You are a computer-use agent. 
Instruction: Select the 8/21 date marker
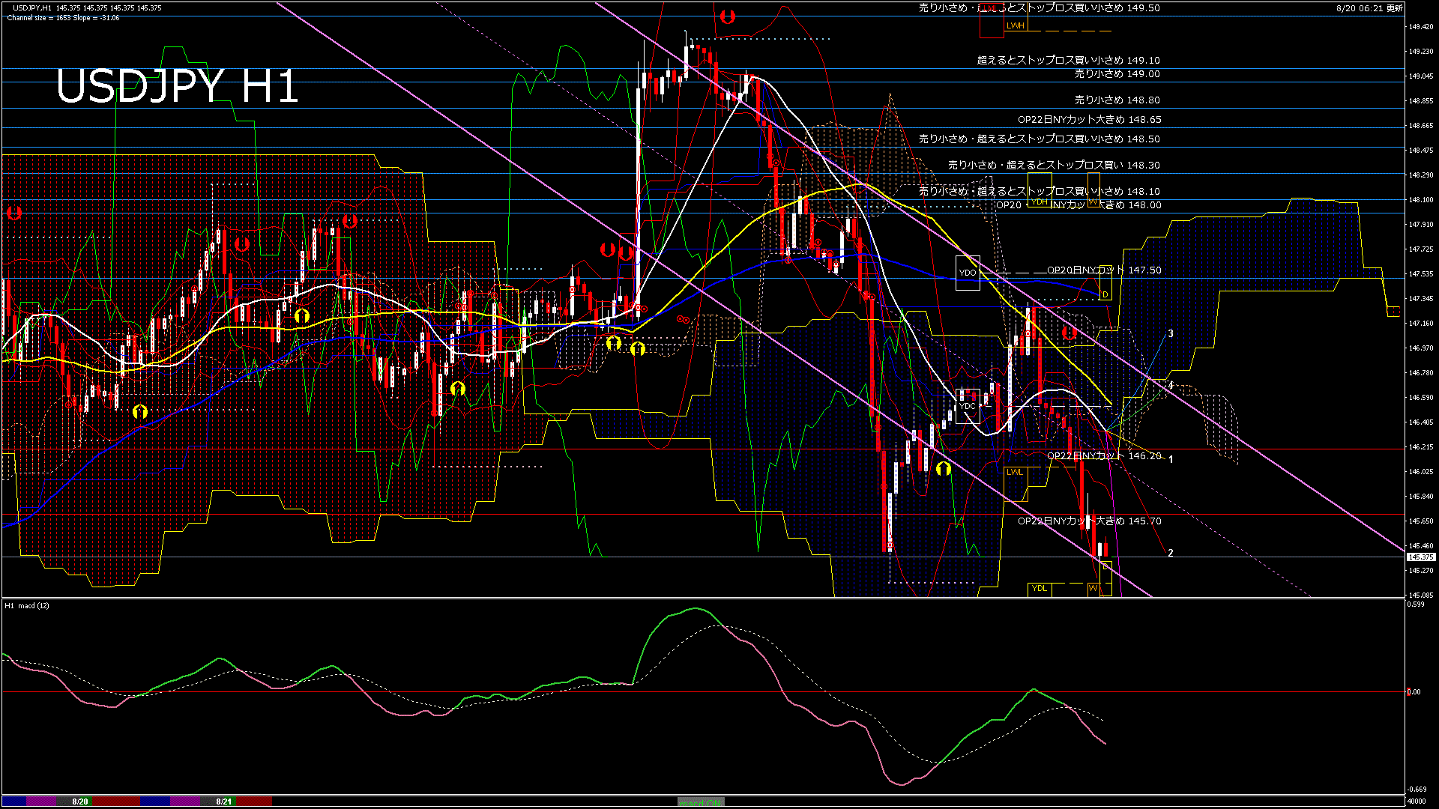[x=223, y=802]
